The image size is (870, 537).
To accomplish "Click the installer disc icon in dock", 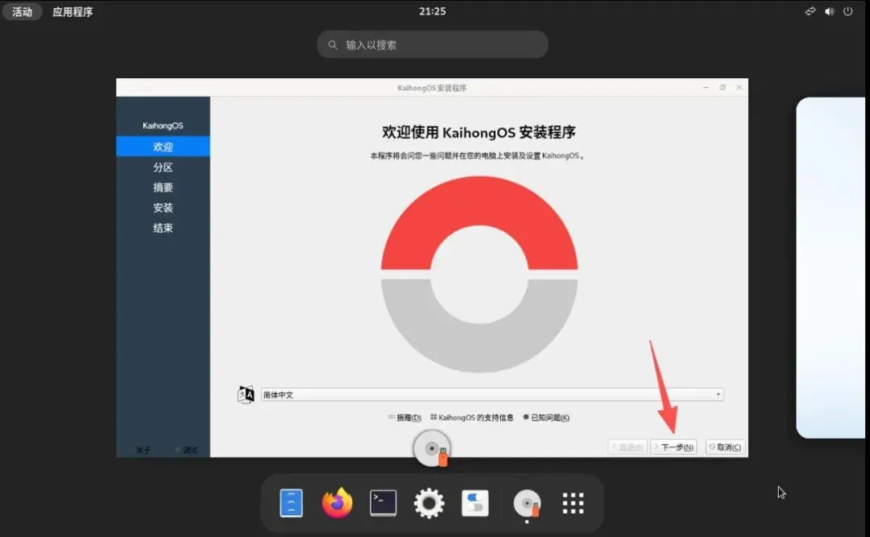I will (x=527, y=504).
